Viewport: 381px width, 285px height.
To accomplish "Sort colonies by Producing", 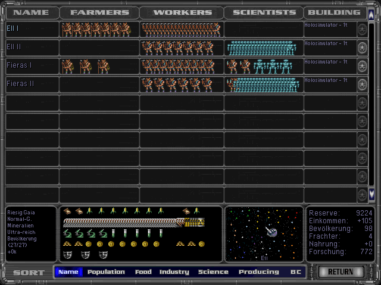I will [x=258, y=272].
